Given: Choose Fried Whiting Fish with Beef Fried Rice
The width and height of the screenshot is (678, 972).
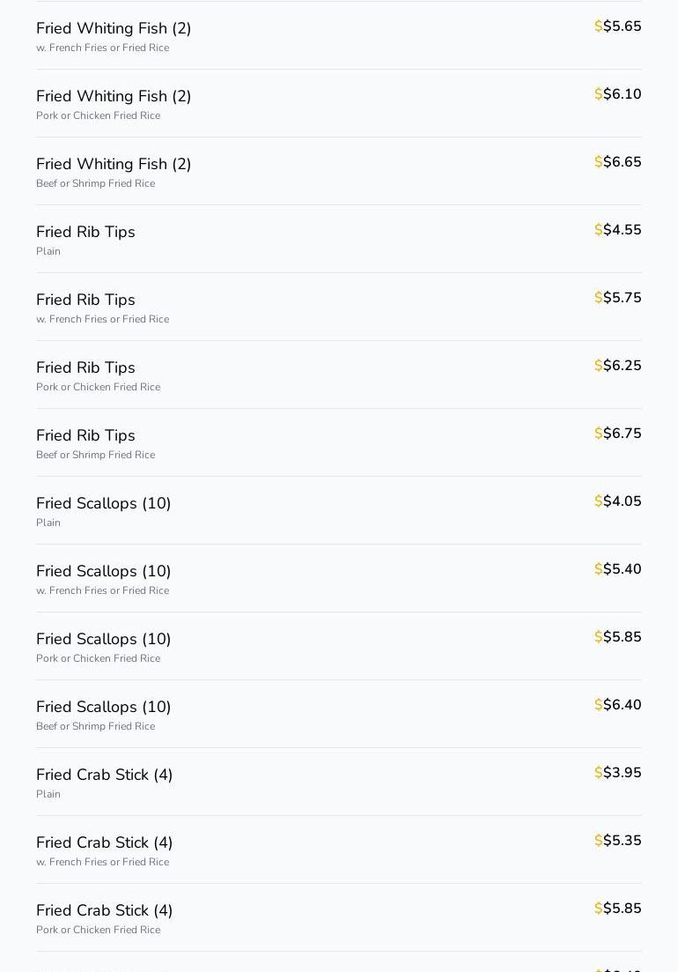Looking at the screenshot, I should coord(114,165).
